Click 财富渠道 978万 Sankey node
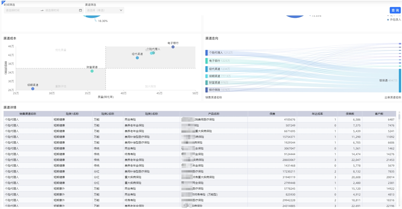This screenshot has width=402, height=209. pyautogui.click(x=206, y=83)
